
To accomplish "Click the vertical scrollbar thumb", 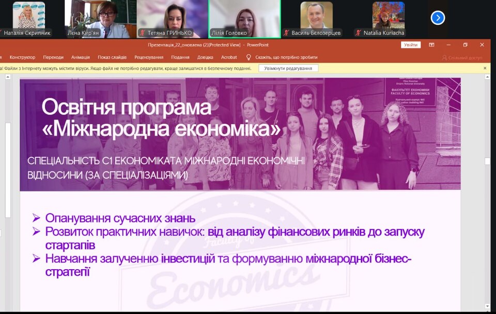I will point(487,161).
